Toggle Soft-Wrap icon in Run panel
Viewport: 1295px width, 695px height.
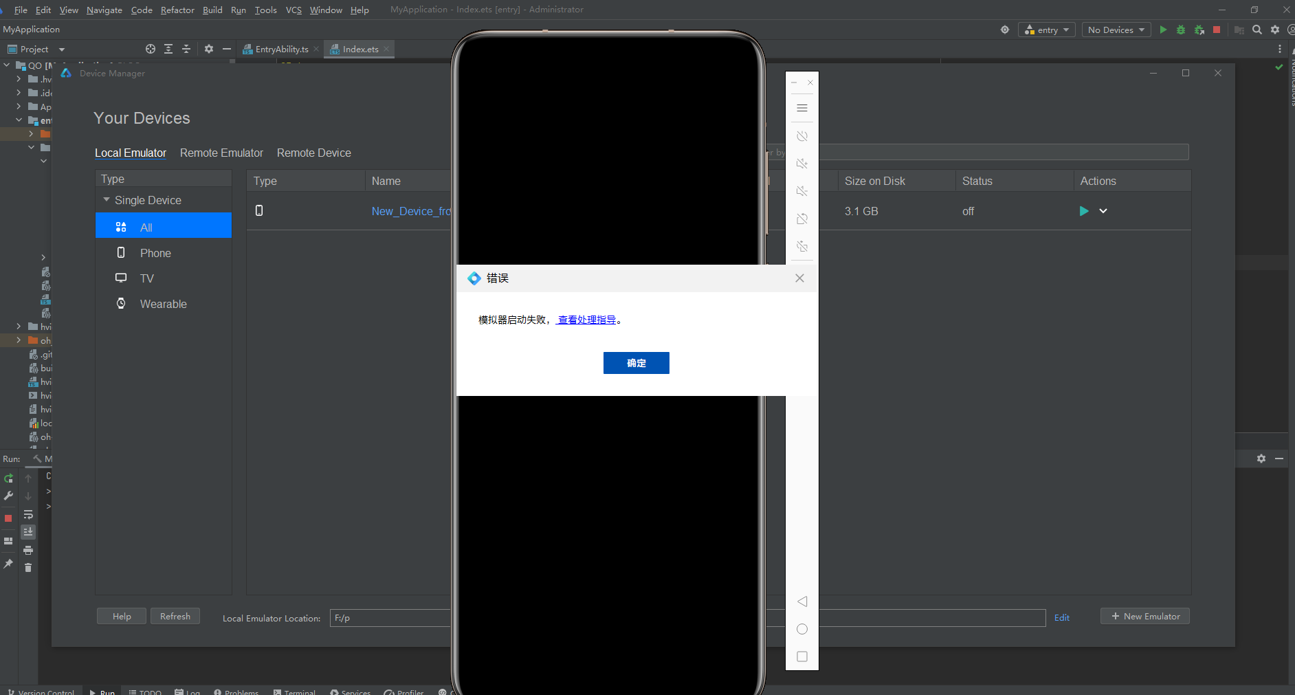(x=28, y=514)
